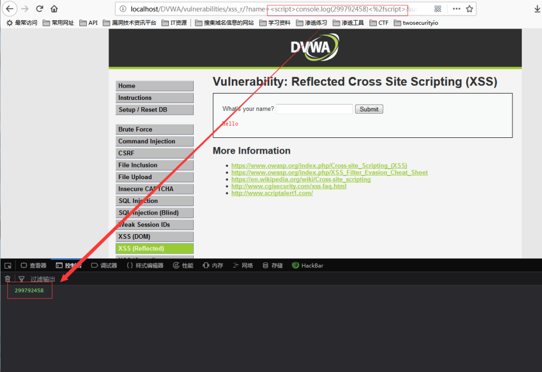Open the OWASP Cross-site_Scripting_(XSS) link
The width and height of the screenshot is (542, 372).
coord(319,165)
